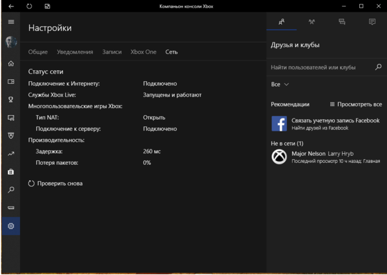
Task: Click Проверить снова to recheck network
Action: click(56, 184)
